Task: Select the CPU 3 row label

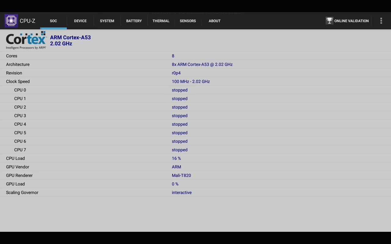Action: [20, 116]
